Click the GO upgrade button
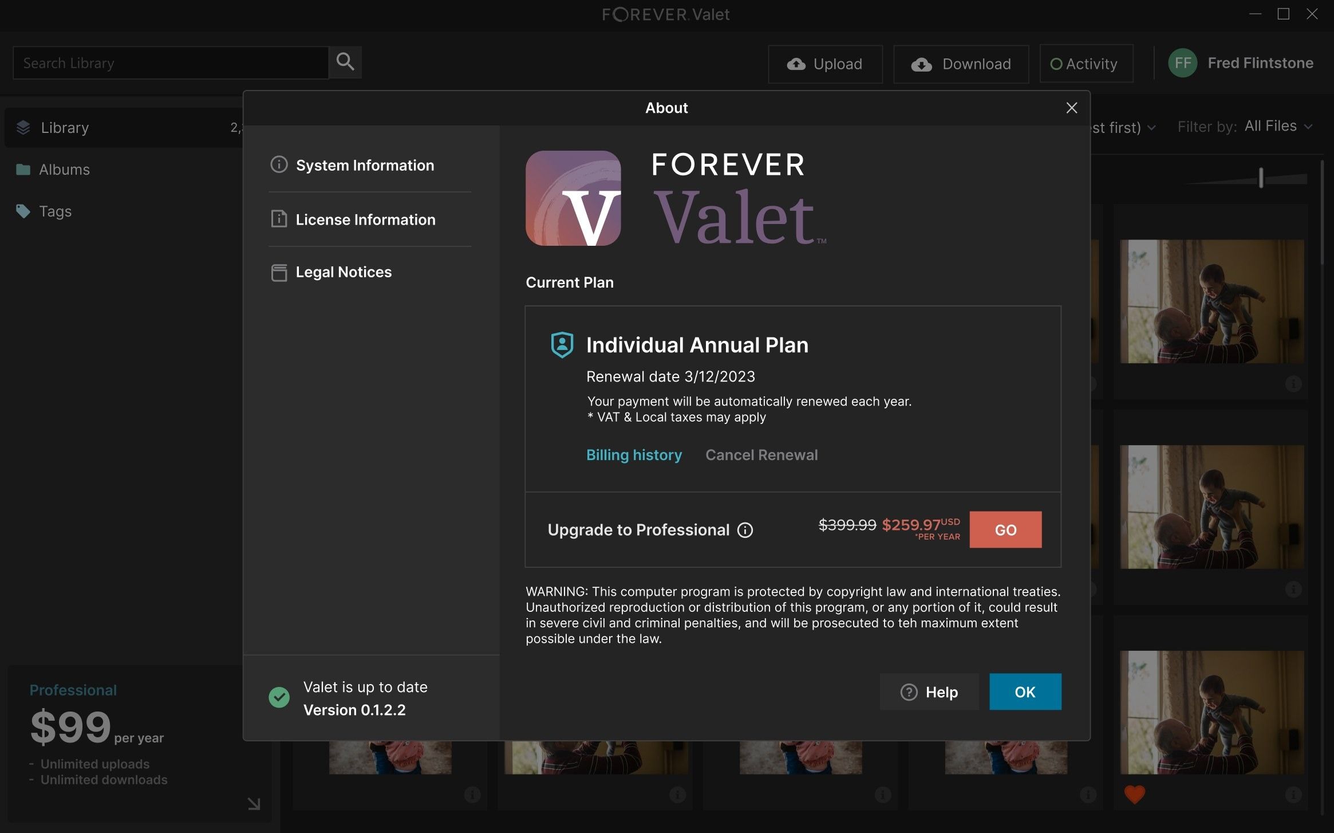The image size is (1334, 833). pyautogui.click(x=1005, y=529)
